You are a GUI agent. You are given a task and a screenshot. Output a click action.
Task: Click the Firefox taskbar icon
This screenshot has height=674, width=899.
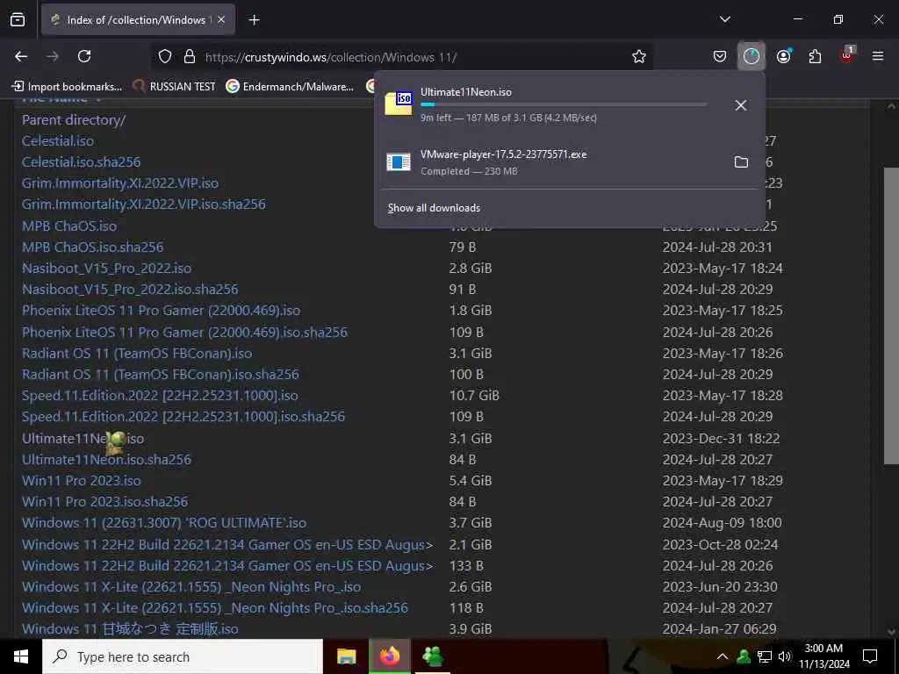(389, 656)
